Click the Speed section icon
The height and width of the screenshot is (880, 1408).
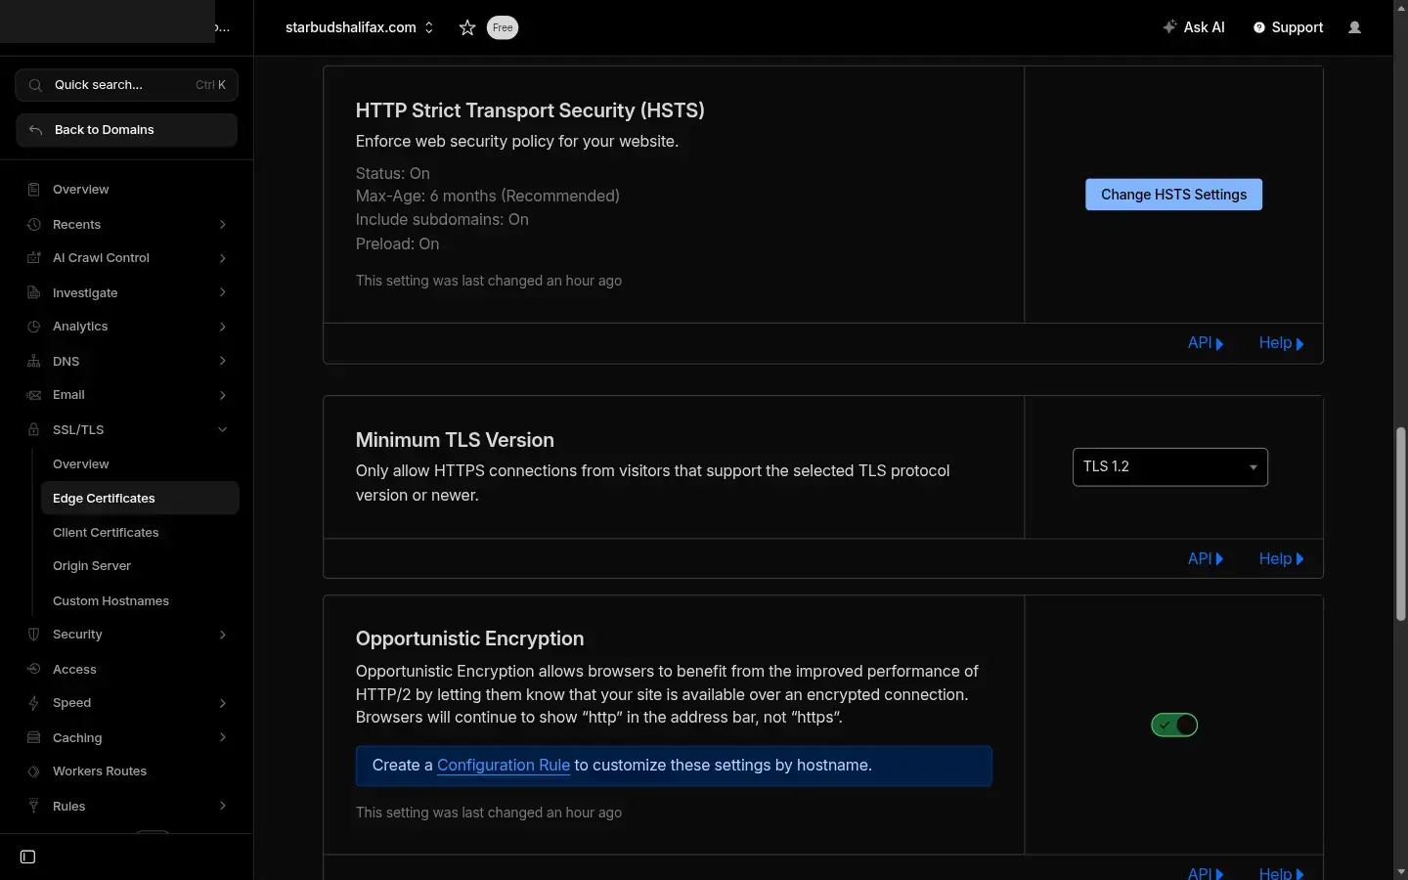tap(32, 703)
